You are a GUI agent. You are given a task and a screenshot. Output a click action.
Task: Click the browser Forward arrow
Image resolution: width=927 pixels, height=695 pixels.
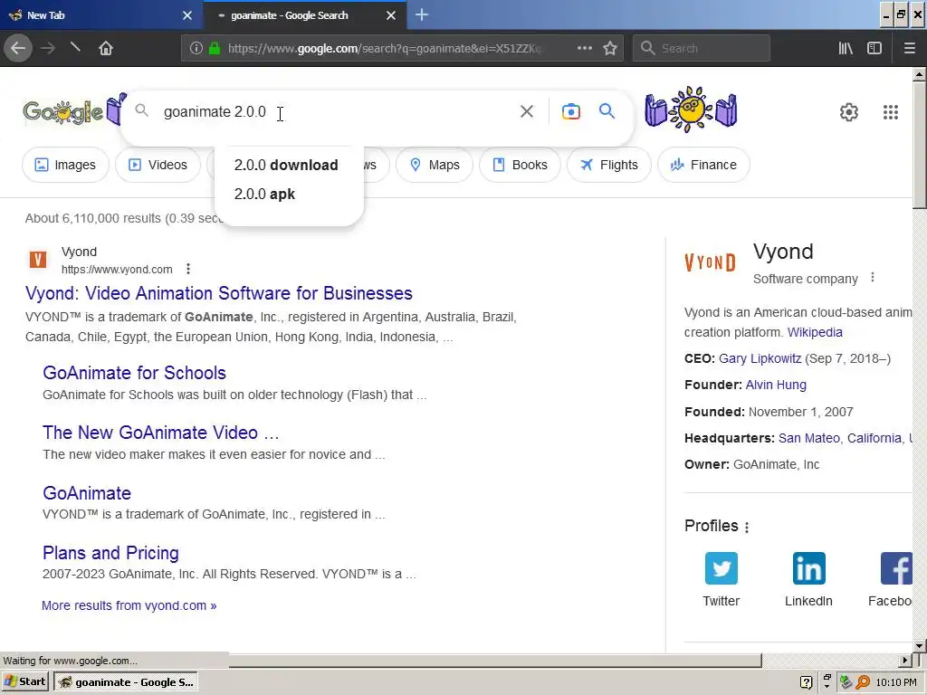coord(48,48)
